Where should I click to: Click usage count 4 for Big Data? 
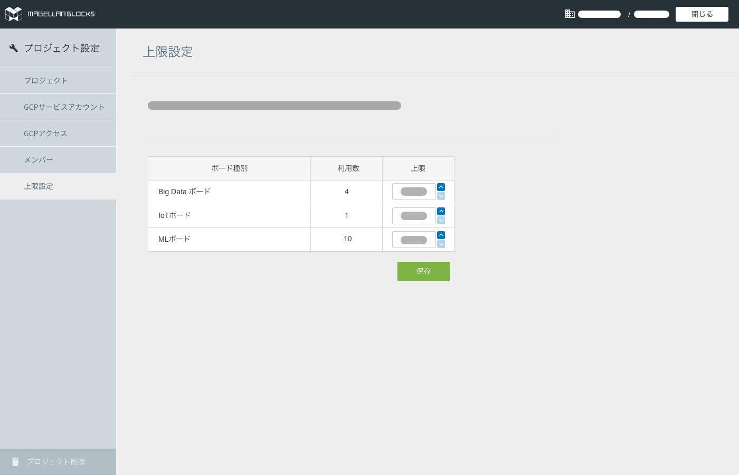click(x=346, y=192)
